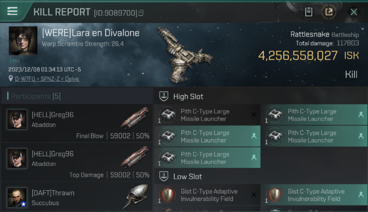Click the dropped-status person icon on the top-right Missile Launcher
368x212 pixels.
click(361, 115)
